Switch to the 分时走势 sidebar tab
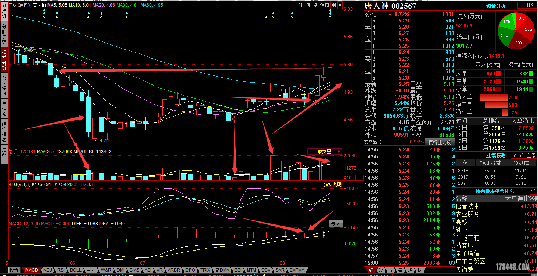Image resolution: width=538 pixels, height=276 pixels. coord(4,34)
